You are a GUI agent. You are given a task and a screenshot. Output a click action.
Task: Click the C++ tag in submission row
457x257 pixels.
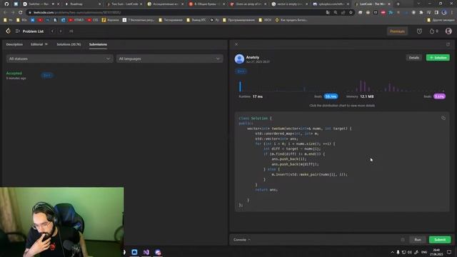[46, 76]
